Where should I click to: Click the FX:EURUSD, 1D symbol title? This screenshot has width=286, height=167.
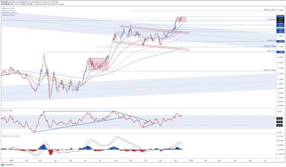(7, 4)
